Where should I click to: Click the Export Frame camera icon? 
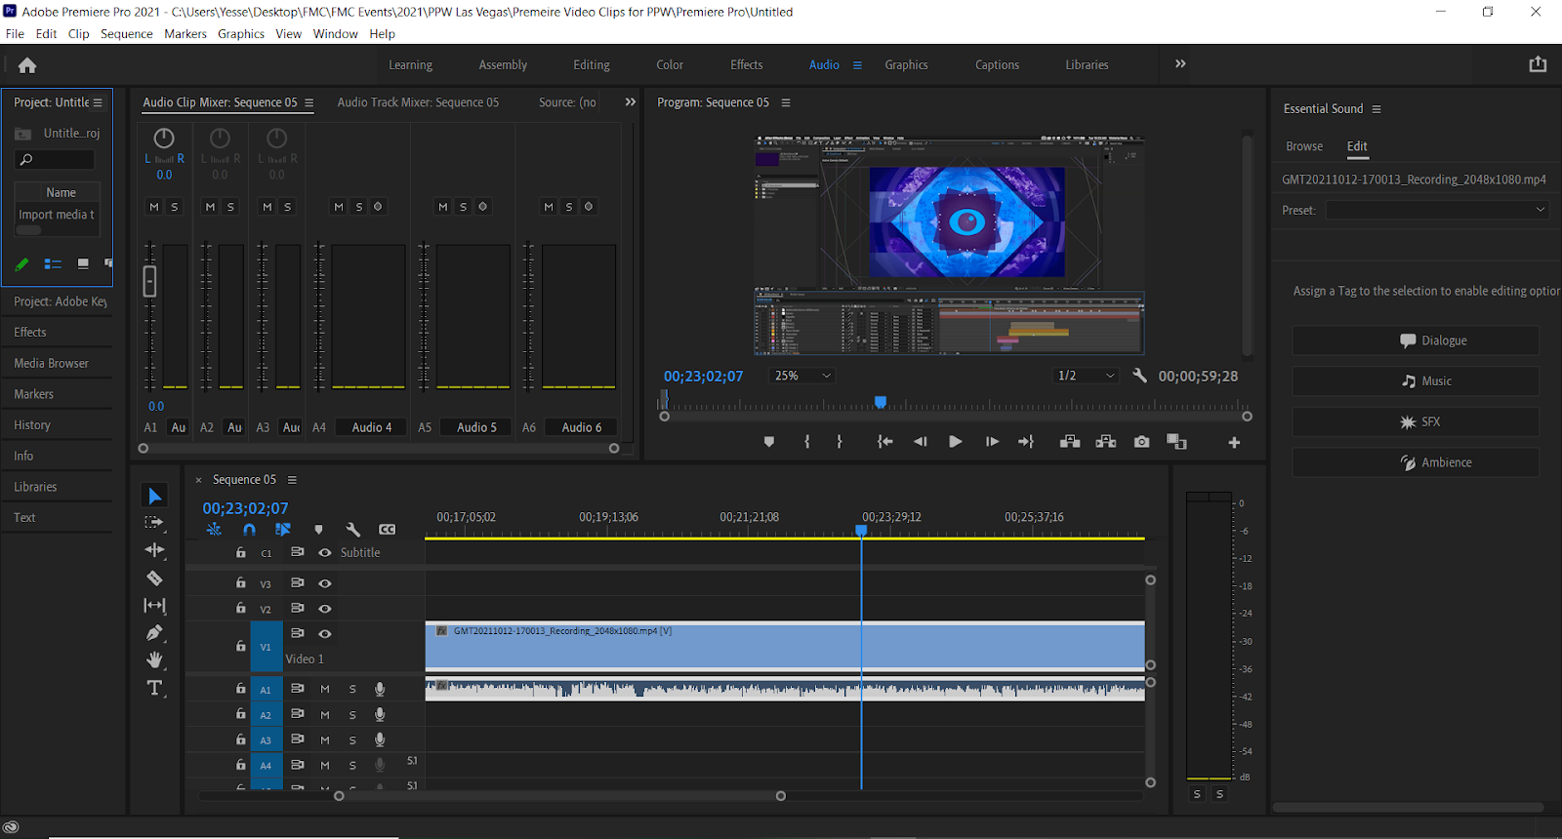[x=1141, y=442]
